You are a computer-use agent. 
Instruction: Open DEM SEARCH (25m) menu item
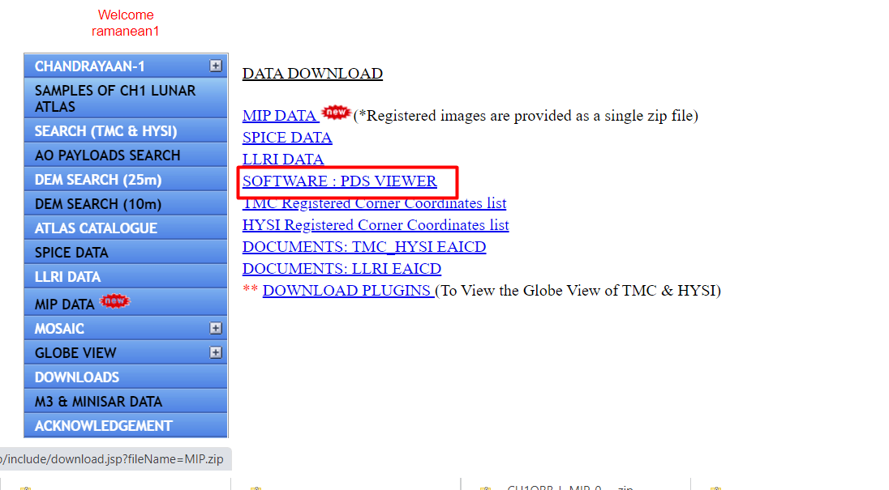[x=126, y=179]
